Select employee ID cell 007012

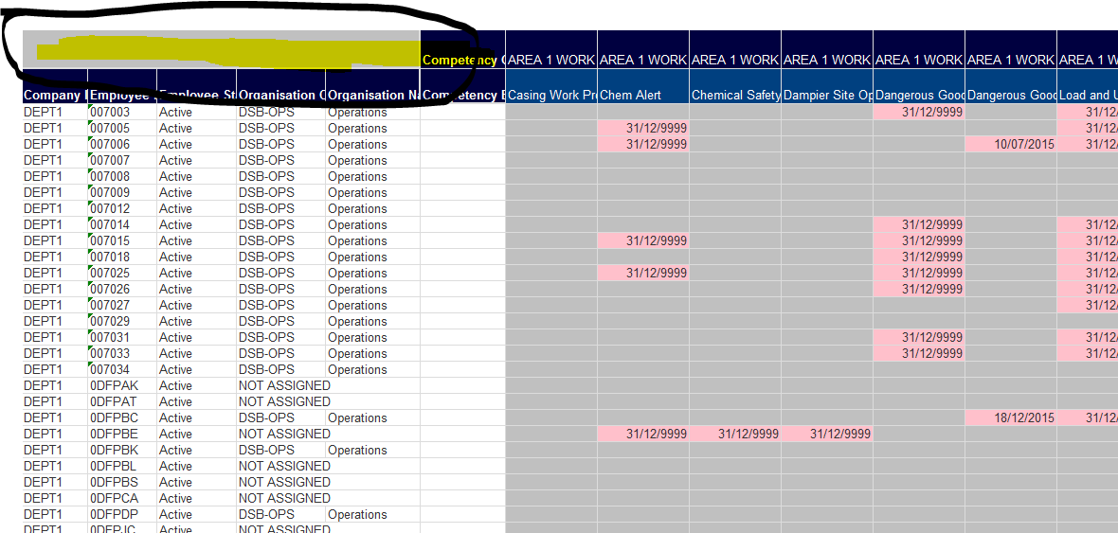(x=122, y=209)
